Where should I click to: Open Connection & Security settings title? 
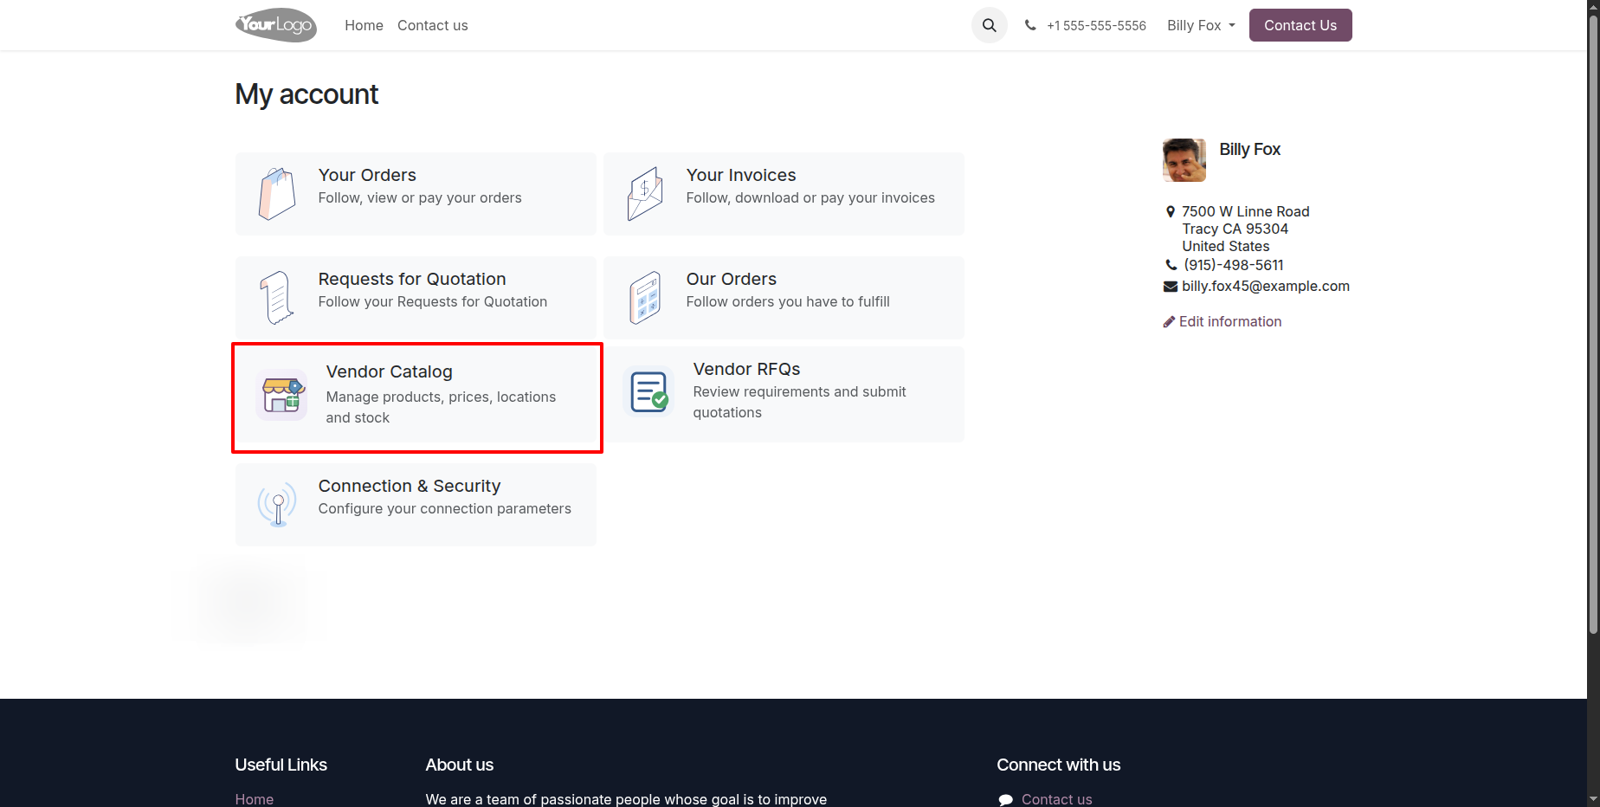[x=410, y=486]
